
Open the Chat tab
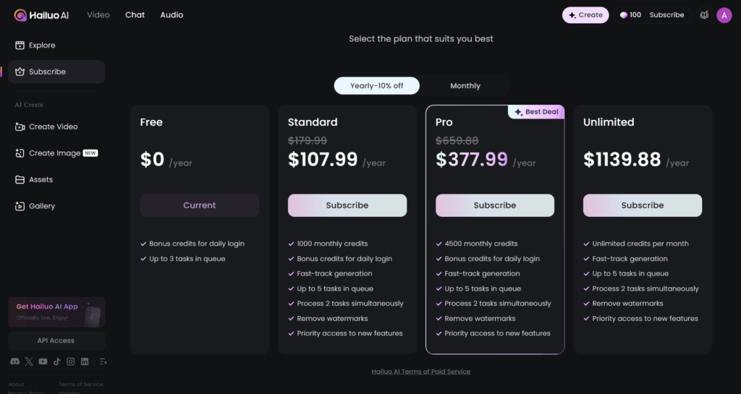pyautogui.click(x=135, y=15)
